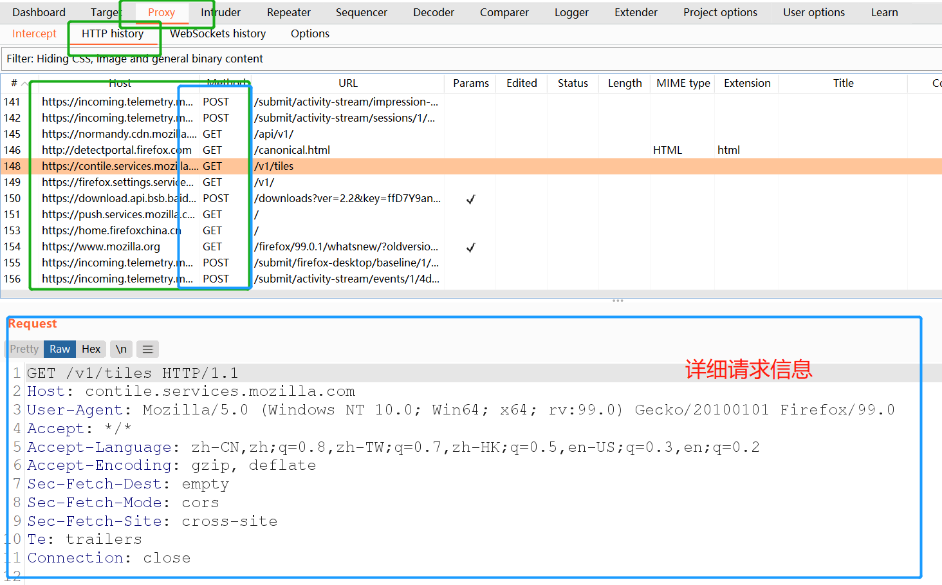Select row 151 push.services request

click(471, 214)
